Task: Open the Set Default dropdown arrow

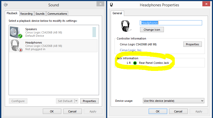Action: (76, 101)
